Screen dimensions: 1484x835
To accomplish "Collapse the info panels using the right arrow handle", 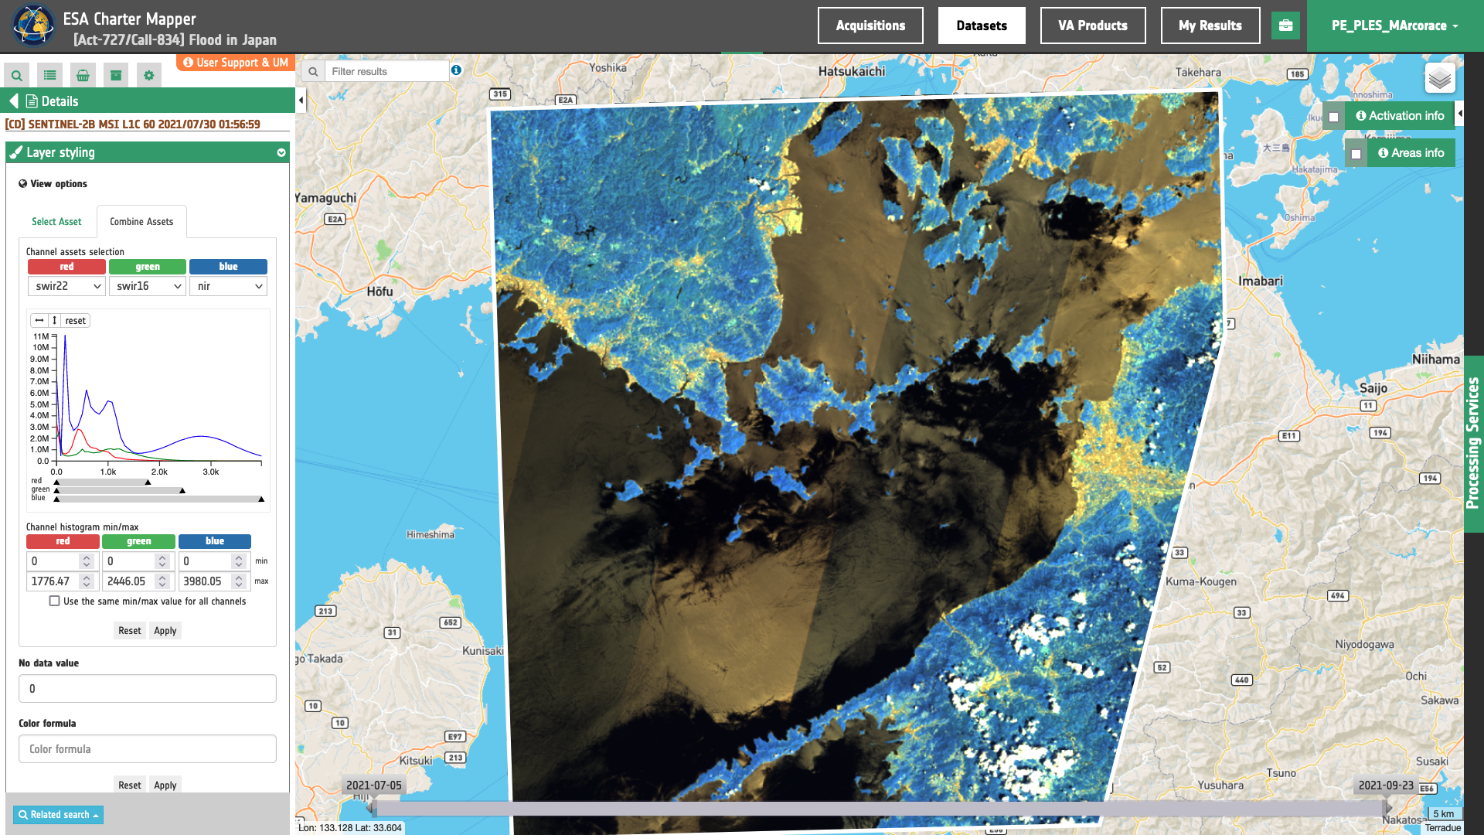I will 1459,114.
